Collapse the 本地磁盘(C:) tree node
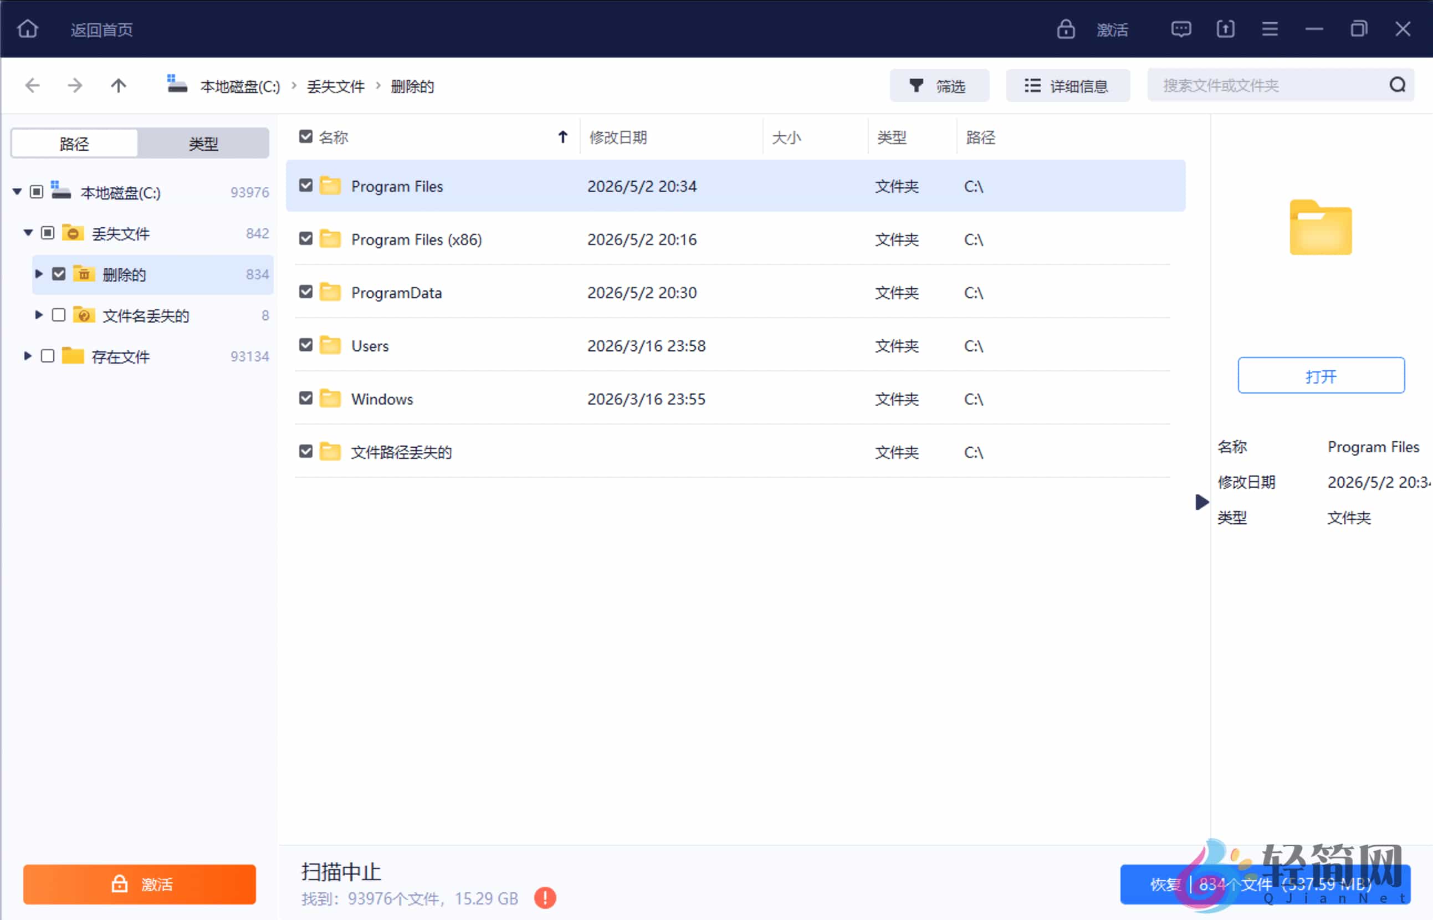Screen dimensions: 1433x920 pyautogui.click(x=17, y=192)
